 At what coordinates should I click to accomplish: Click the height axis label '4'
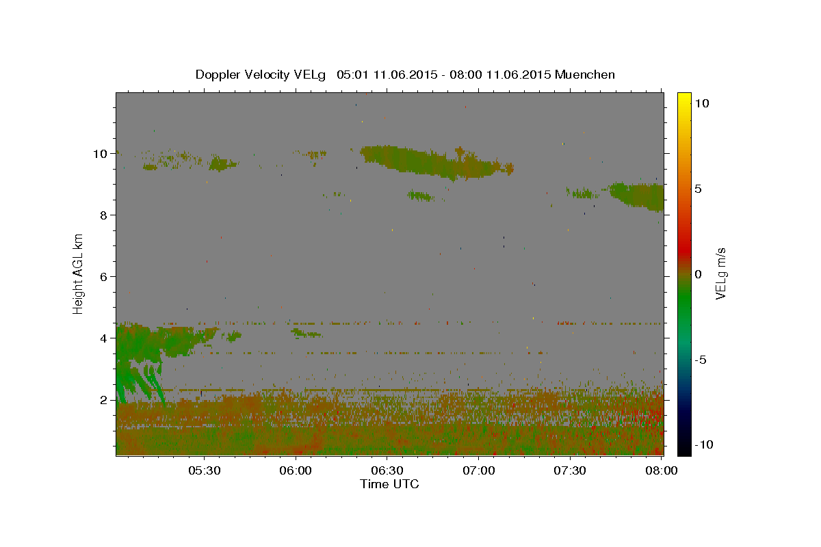[x=104, y=338]
